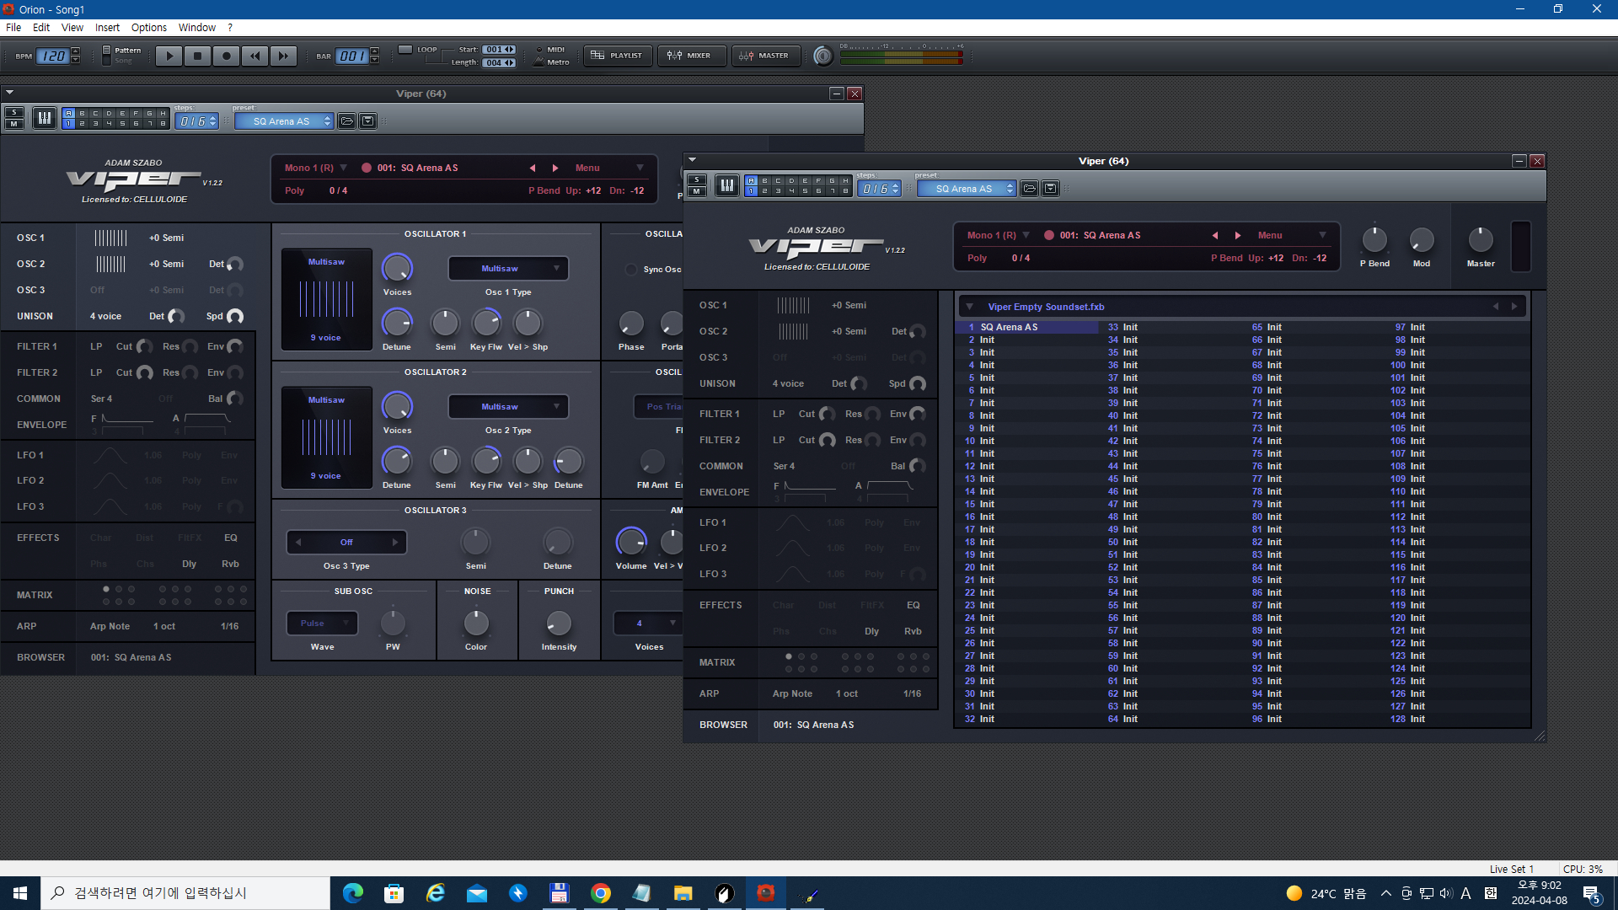This screenshot has width=1618, height=910.
Task: Open the Edit menu
Action: pyautogui.click(x=41, y=27)
